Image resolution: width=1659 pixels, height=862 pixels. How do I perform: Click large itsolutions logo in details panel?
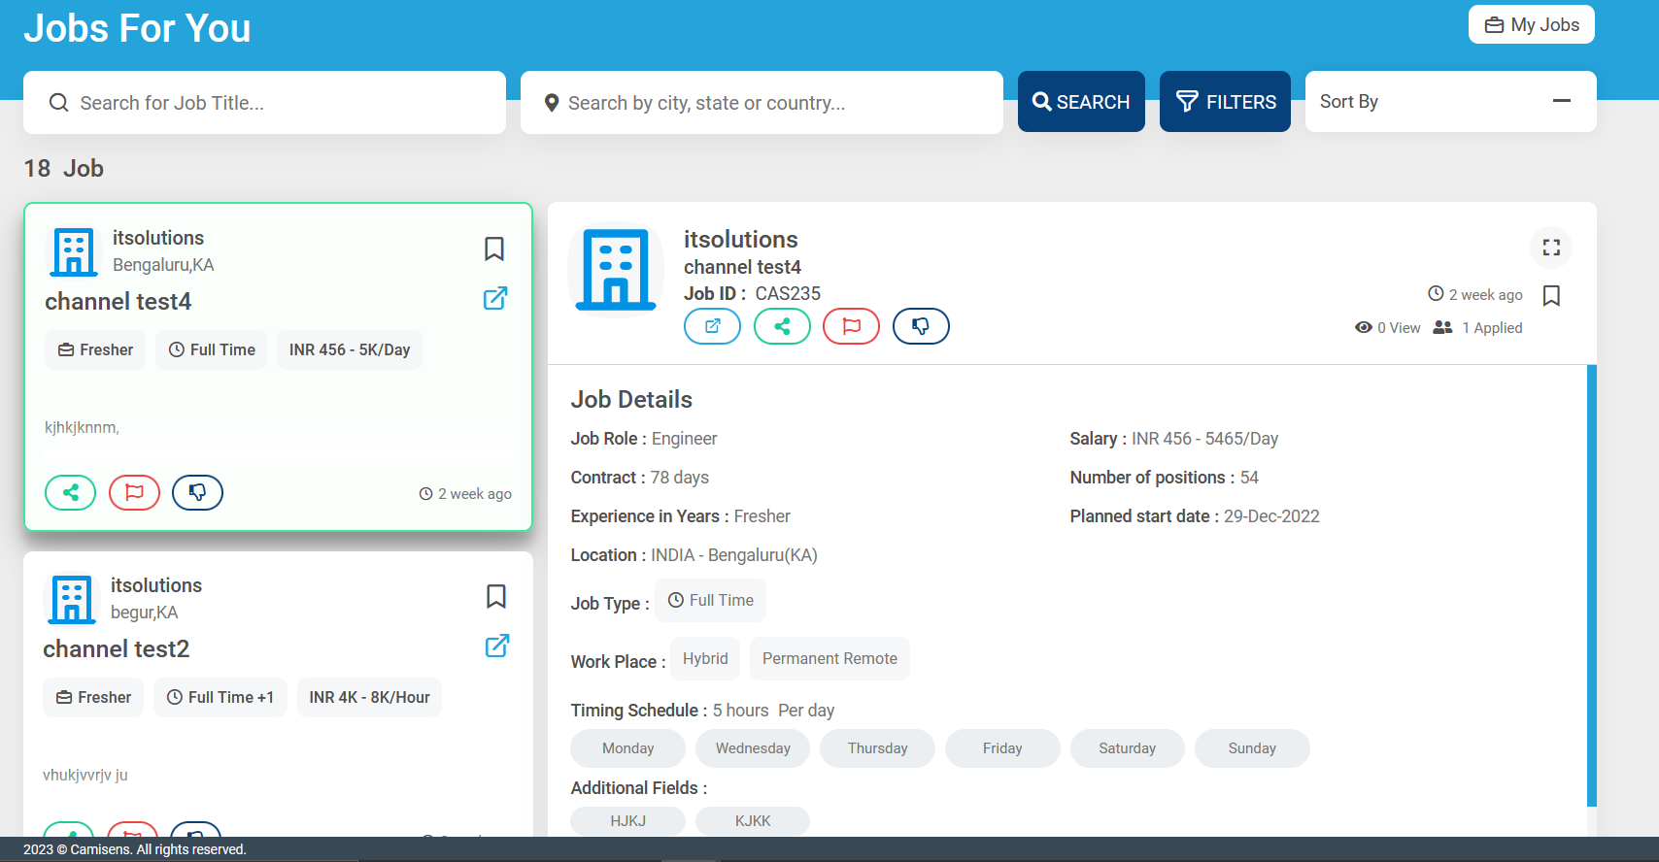click(x=616, y=271)
